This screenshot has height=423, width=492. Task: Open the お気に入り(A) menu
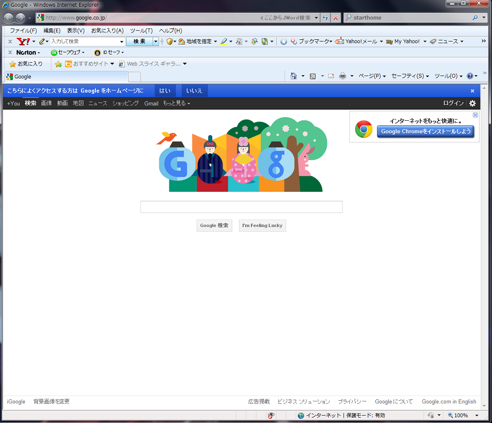pyautogui.click(x=107, y=31)
